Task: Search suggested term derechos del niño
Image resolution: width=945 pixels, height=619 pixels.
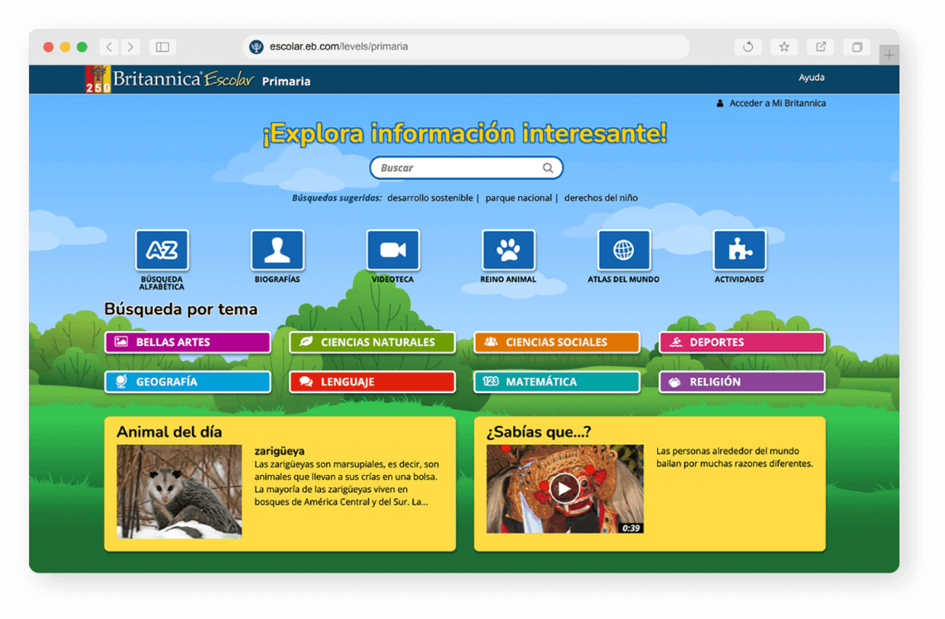Action: [601, 198]
